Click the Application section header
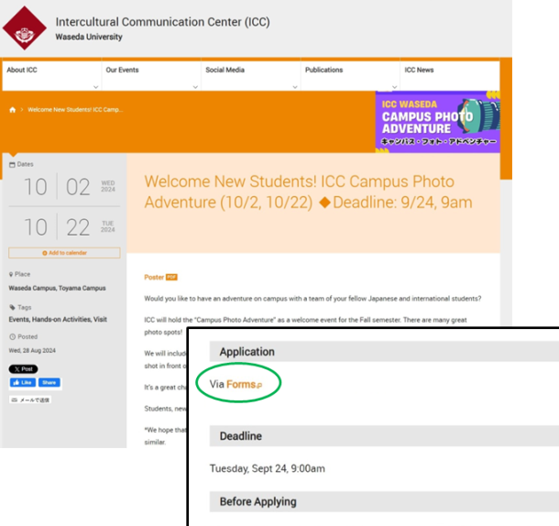This screenshot has width=559, height=526. point(384,352)
